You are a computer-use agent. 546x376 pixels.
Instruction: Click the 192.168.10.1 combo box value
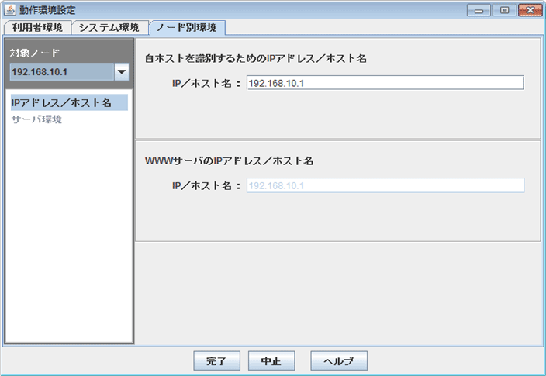click(x=60, y=72)
